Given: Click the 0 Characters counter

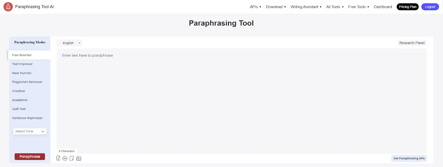Looking at the screenshot, I should tap(66, 151).
